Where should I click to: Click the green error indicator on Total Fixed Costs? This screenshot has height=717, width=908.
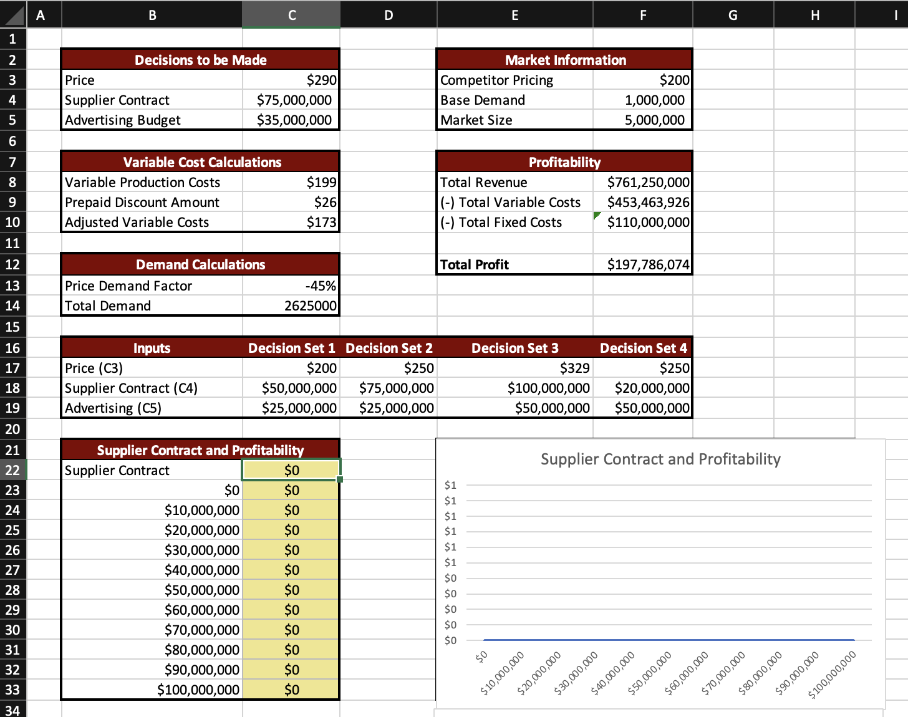click(x=597, y=215)
